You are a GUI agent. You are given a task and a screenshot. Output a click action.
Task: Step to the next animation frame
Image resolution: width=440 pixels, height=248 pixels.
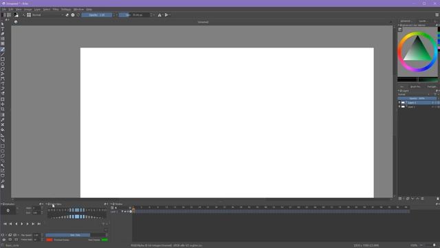(27, 224)
